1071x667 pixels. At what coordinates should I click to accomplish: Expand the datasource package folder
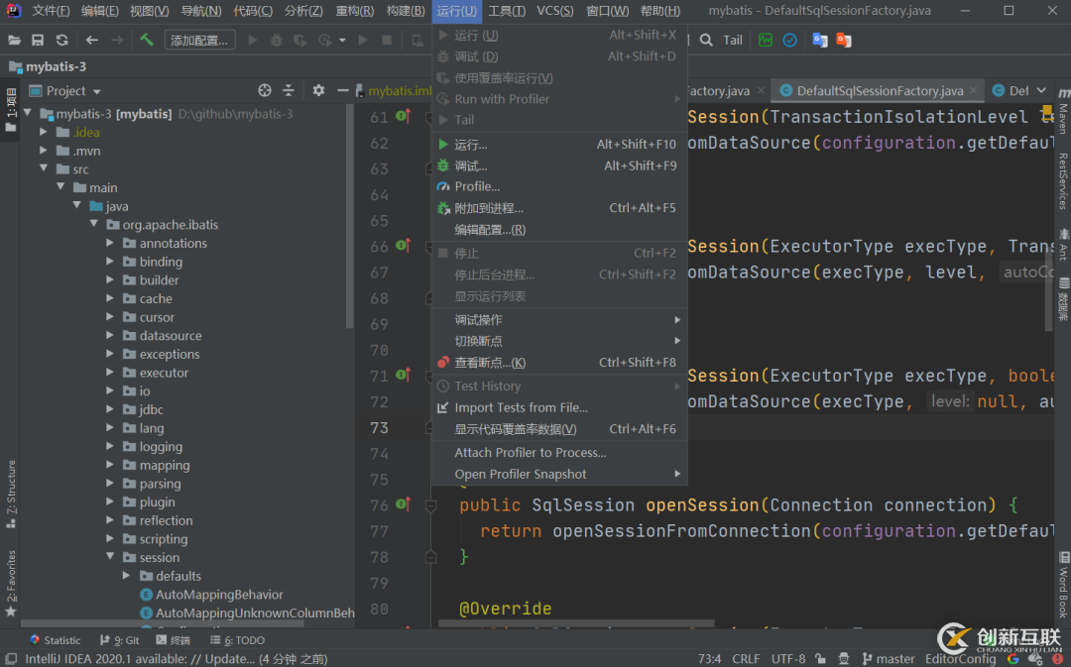[111, 336]
